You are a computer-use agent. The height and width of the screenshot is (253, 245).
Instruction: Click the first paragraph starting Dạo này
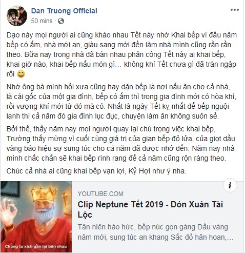pyautogui.click(x=121, y=54)
